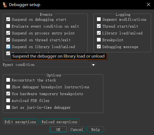
Task: Toggle the partially hidden checkbox below library load/unload
Action: [8, 53]
